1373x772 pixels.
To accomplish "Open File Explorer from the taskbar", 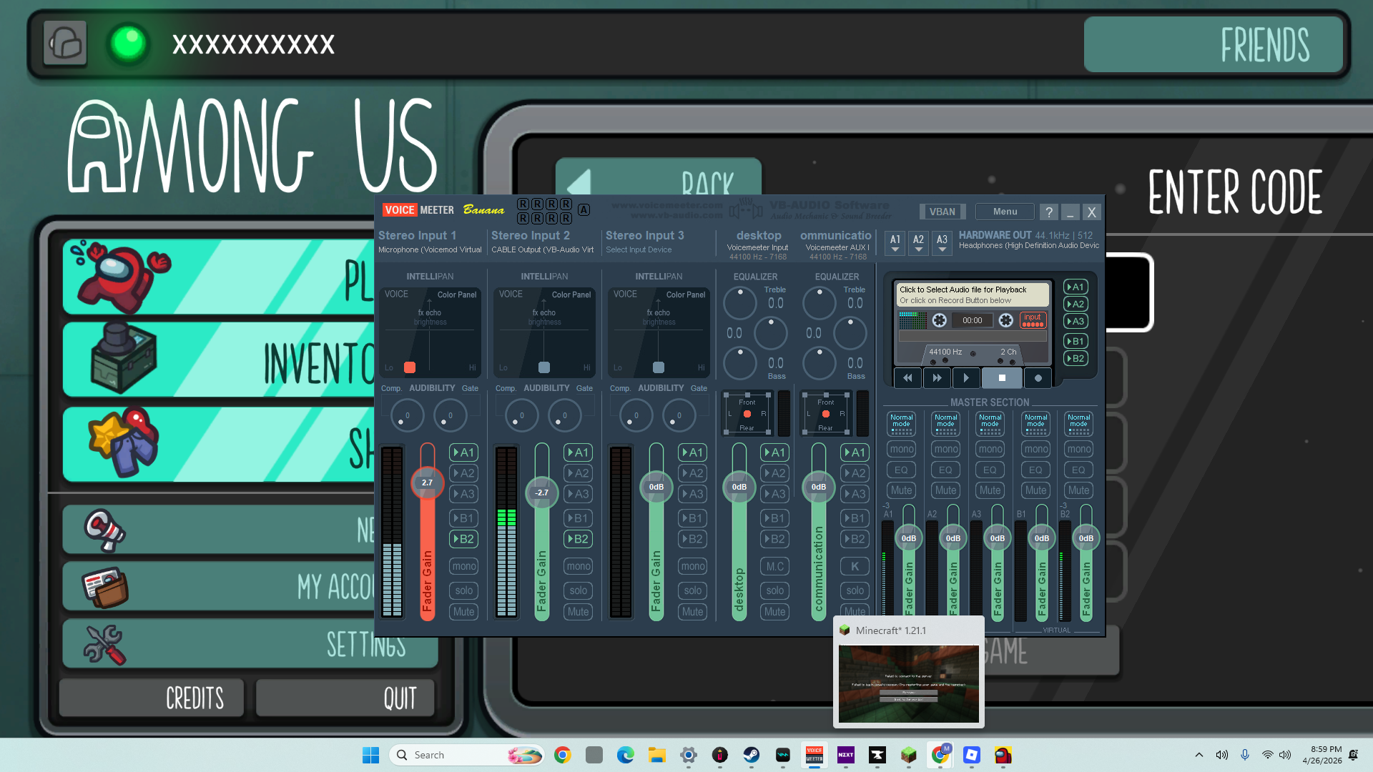I will 657,755.
